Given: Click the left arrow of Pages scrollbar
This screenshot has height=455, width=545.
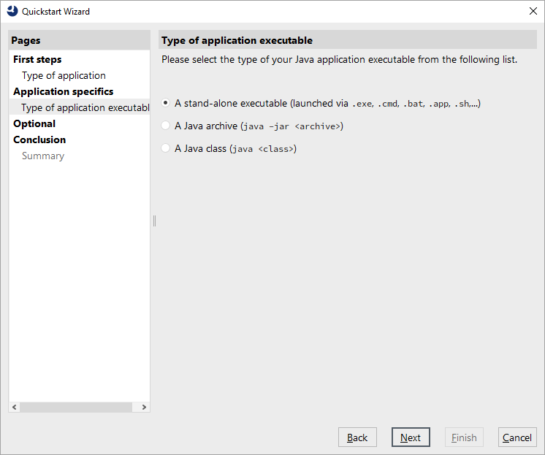Looking at the screenshot, I should coord(15,407).
